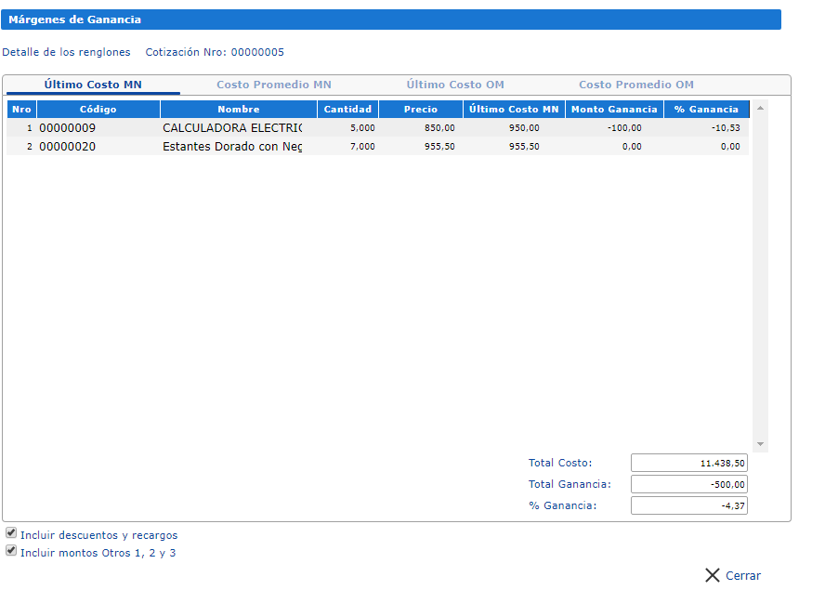Toggle Incluir montos Otros 1, 2 y 3
Screen dimensions: 825x616
pyautogui.click(x=11, y=551)
